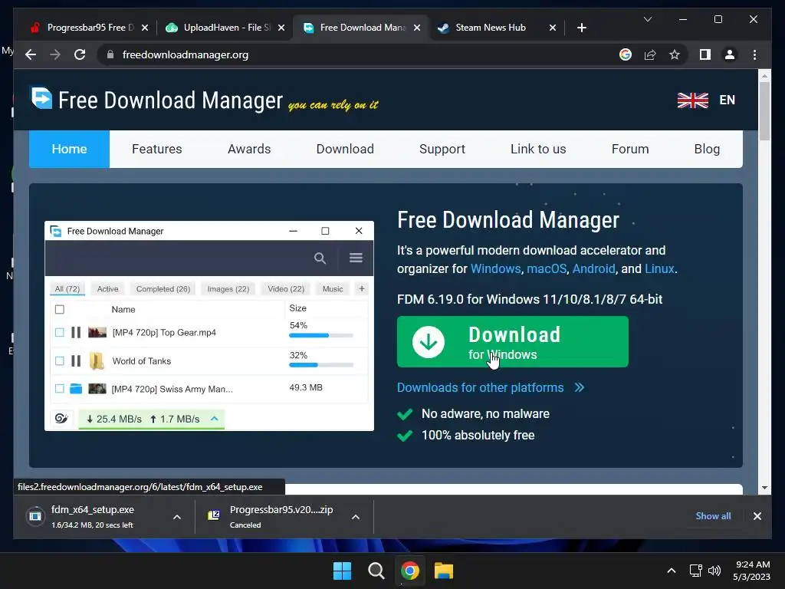Check the Swiss Army Man checkbox

[60, 388]
